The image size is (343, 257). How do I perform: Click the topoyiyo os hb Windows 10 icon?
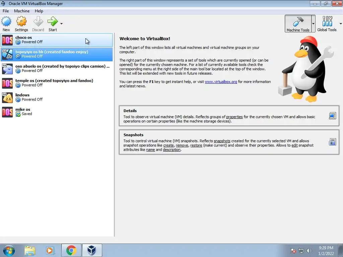pyautogui.click(x=7, y=55)
